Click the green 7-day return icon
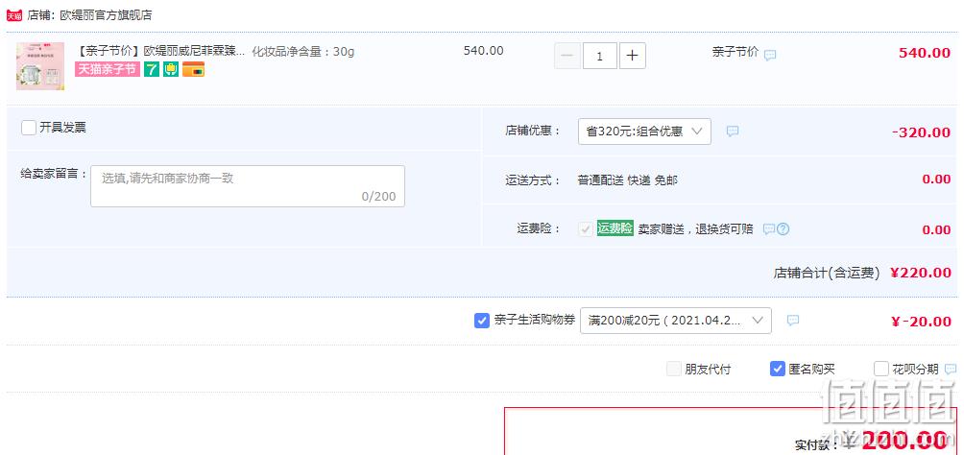Image resolution: width=964 pixels, height=455 pixels. pyautogui.click(x=152, y=69)
